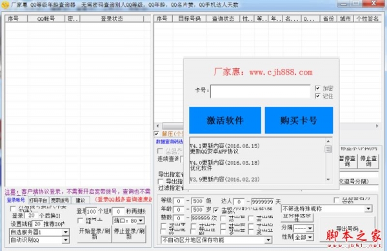Viewport: 387px width, 251px height.
Task: Click the 查询状态 column header
Action: 223,19
